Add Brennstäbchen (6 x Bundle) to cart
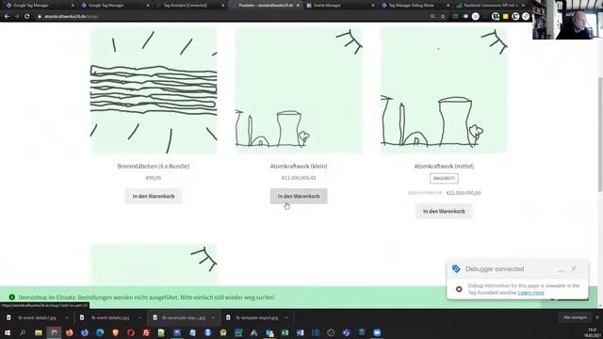 point(154,196)
